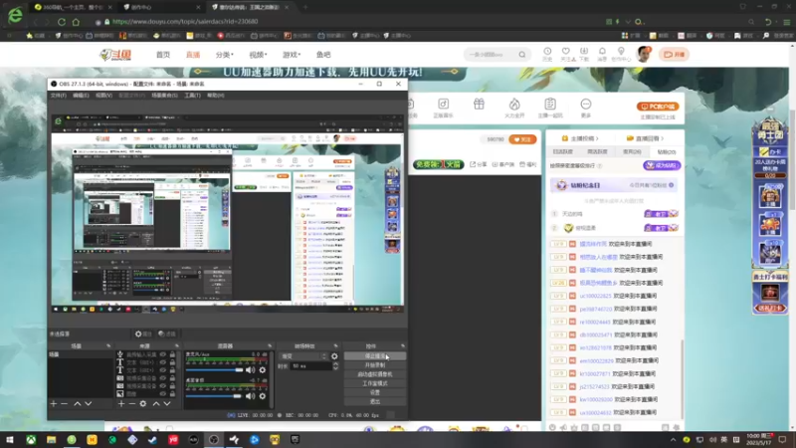
Task: Increase transition duration with stepper up arrow
Action: pos(335,363)
